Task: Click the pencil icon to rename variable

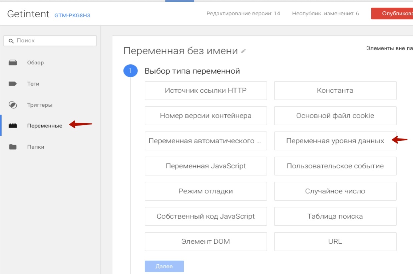Action: (244, 51)
